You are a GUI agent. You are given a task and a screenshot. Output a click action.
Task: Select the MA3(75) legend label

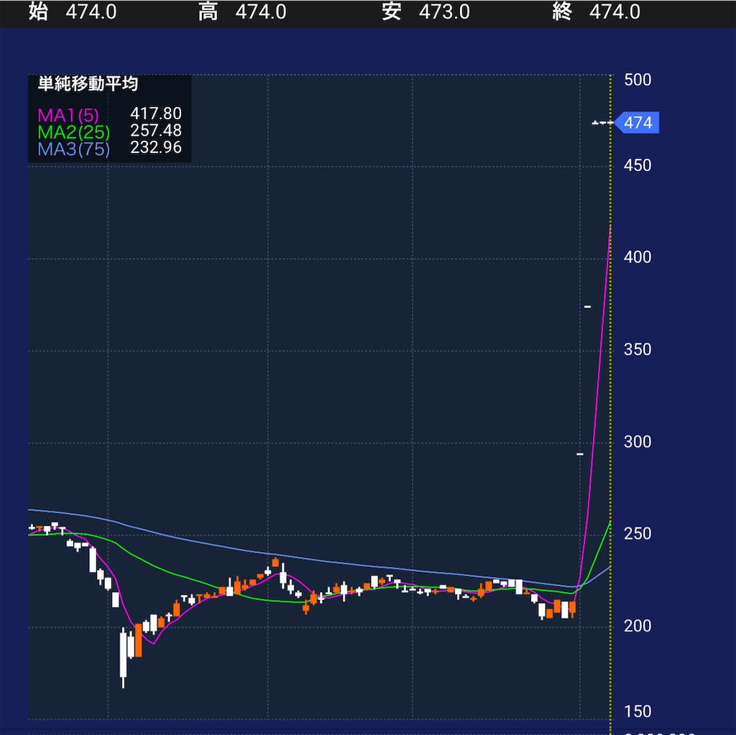click(74, 149)
